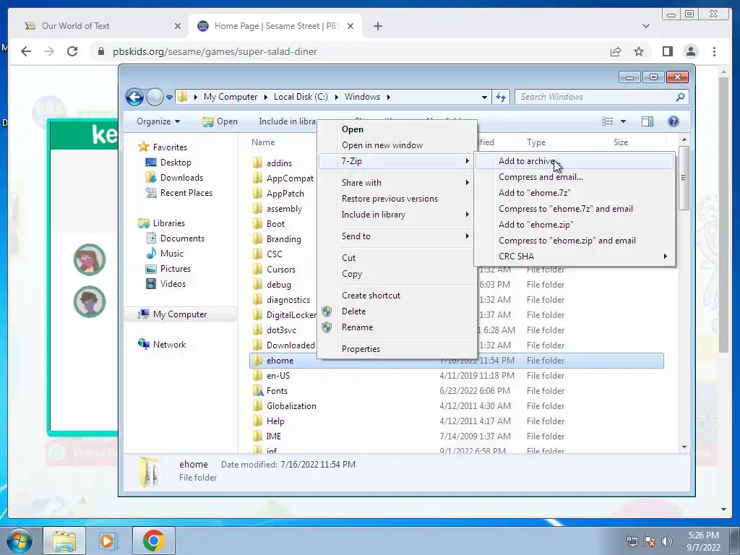Open the Music library
The height and width of the screenshot is (555, 740).
coord(171,254)
